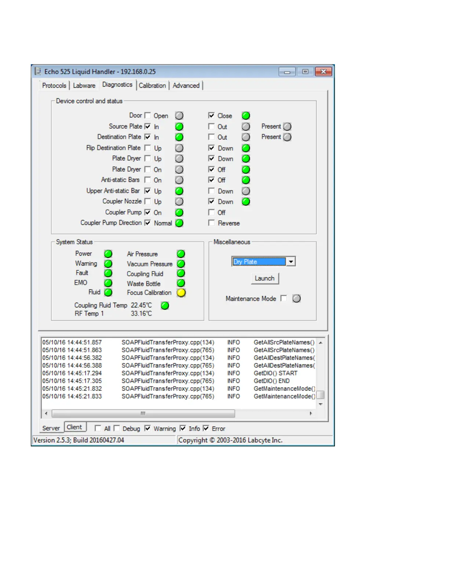
Task: Click the Destination Plate Present gray indicator
Action: tap(287, 137)
